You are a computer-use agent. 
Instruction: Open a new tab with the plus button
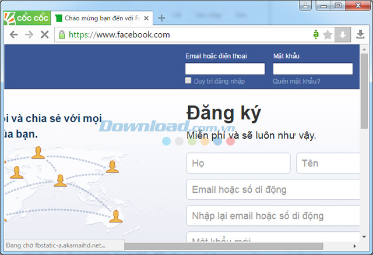click(161, 18)
